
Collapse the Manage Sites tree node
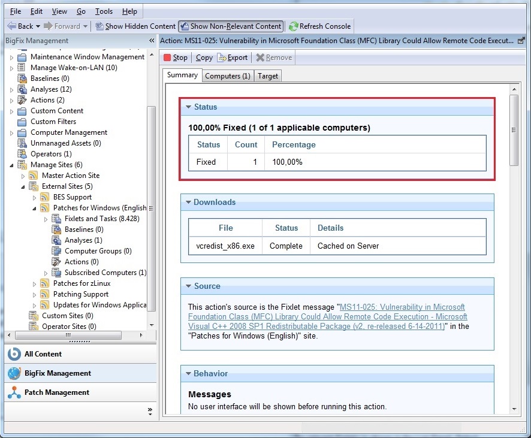[x=12, y=165]
